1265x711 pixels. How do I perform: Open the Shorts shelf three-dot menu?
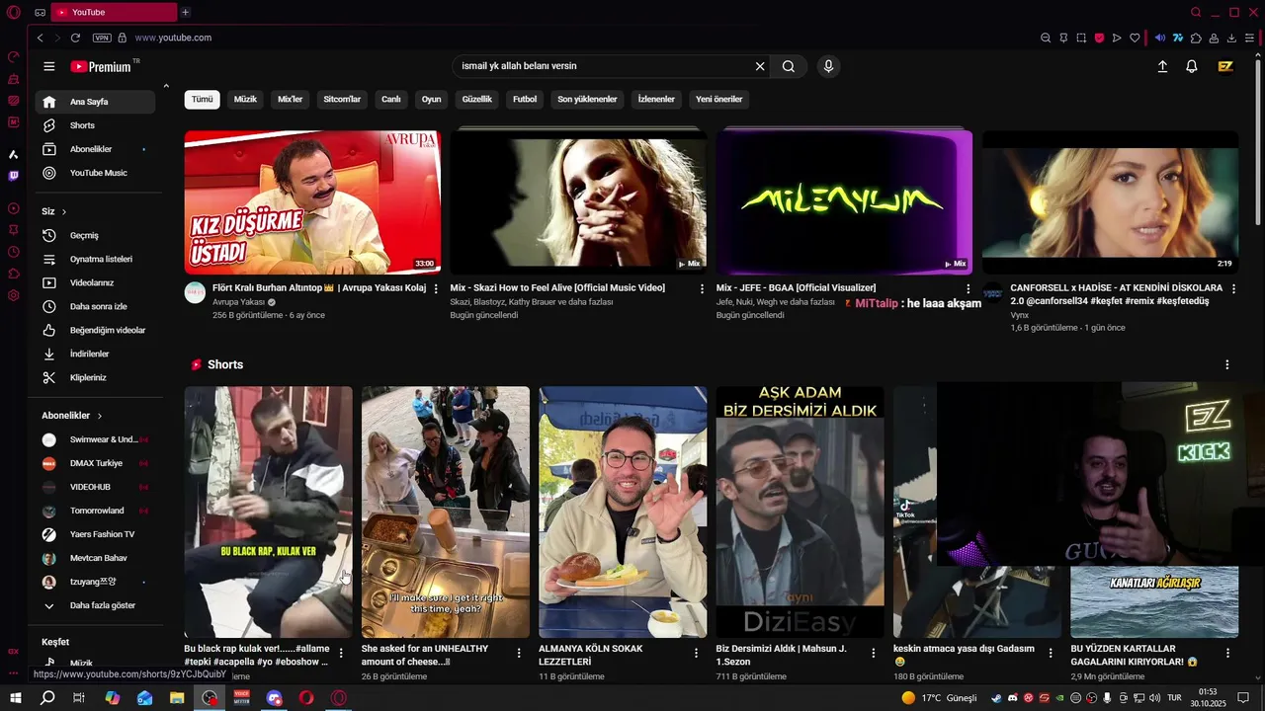pyautogui.click(x=1227, y=364)
